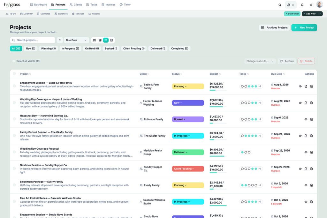This screenshot has height=218, width=327.
Task: Filter by In Progress (2) chip
Action: pyautogui.click(x=70, y=49)
